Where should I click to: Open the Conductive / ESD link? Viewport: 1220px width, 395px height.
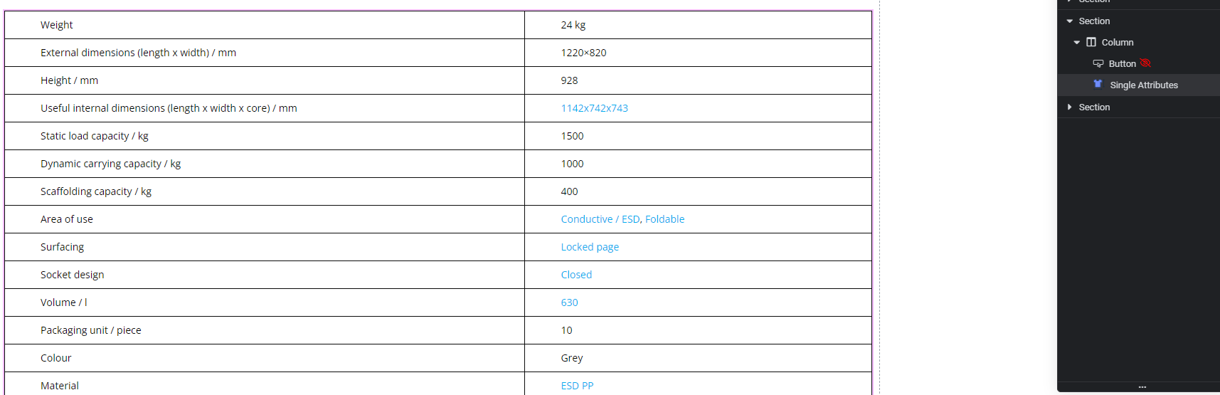point(600,219)
